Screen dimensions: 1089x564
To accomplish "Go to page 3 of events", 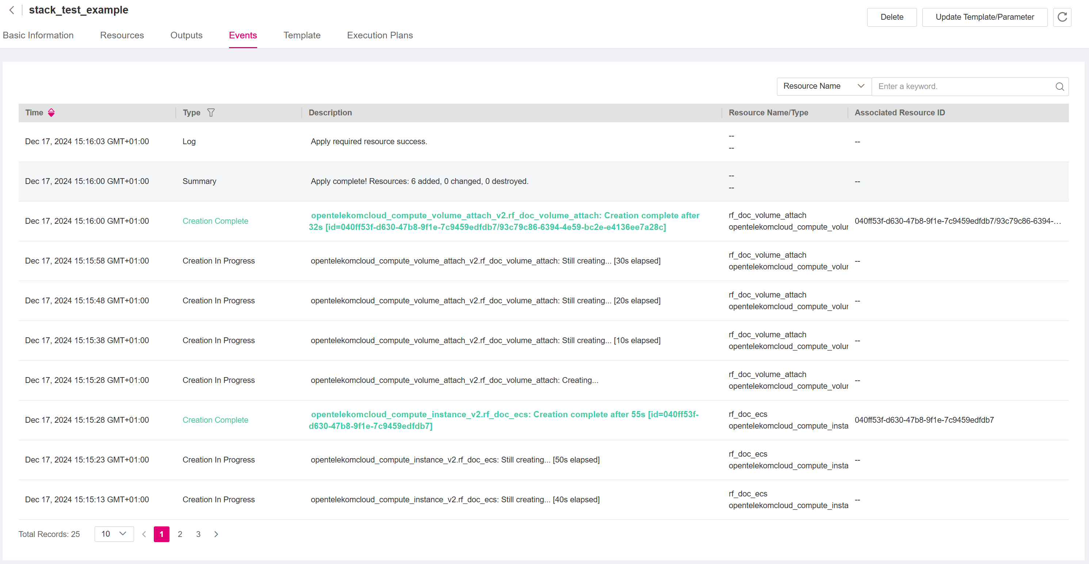I will [x=198, y=534].
